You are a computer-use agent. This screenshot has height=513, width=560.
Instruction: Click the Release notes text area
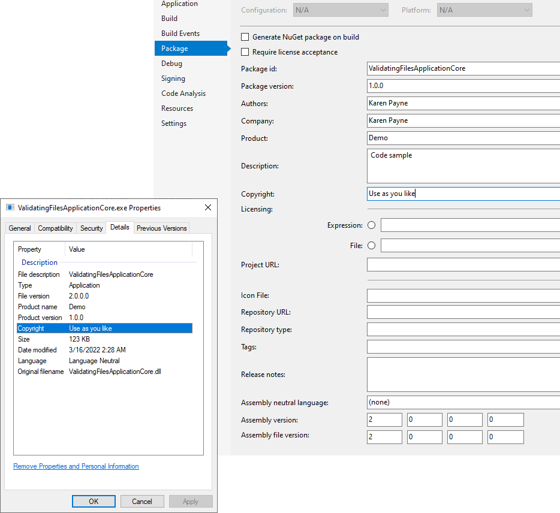pyautogui.click(x=463, y=375)
